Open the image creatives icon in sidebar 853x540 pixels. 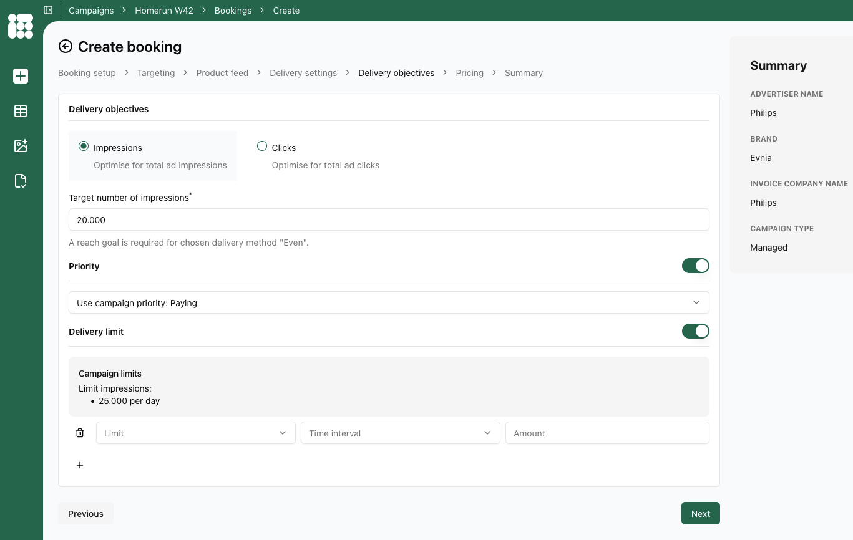click(x=21, y=146)
